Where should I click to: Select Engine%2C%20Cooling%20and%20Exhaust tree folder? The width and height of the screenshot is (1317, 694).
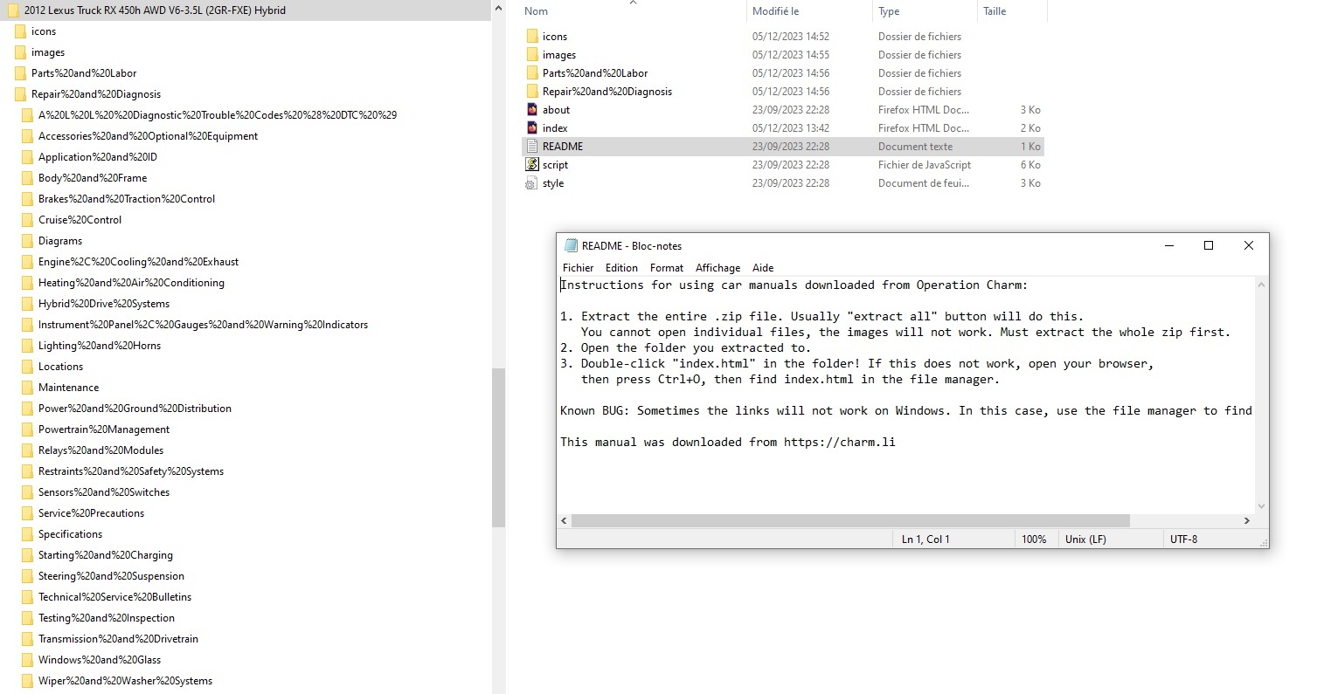[x=138, y=262]
